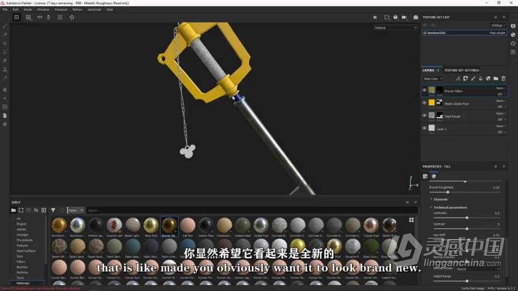Select the Smudge tool
518x291 pixels.
coord(5,61)
